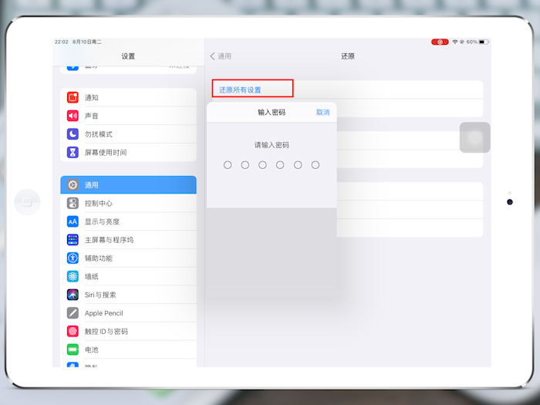Tap the 通用 back link text
Viewport: 540px width, 405px height.
click(x=224, y=56)
